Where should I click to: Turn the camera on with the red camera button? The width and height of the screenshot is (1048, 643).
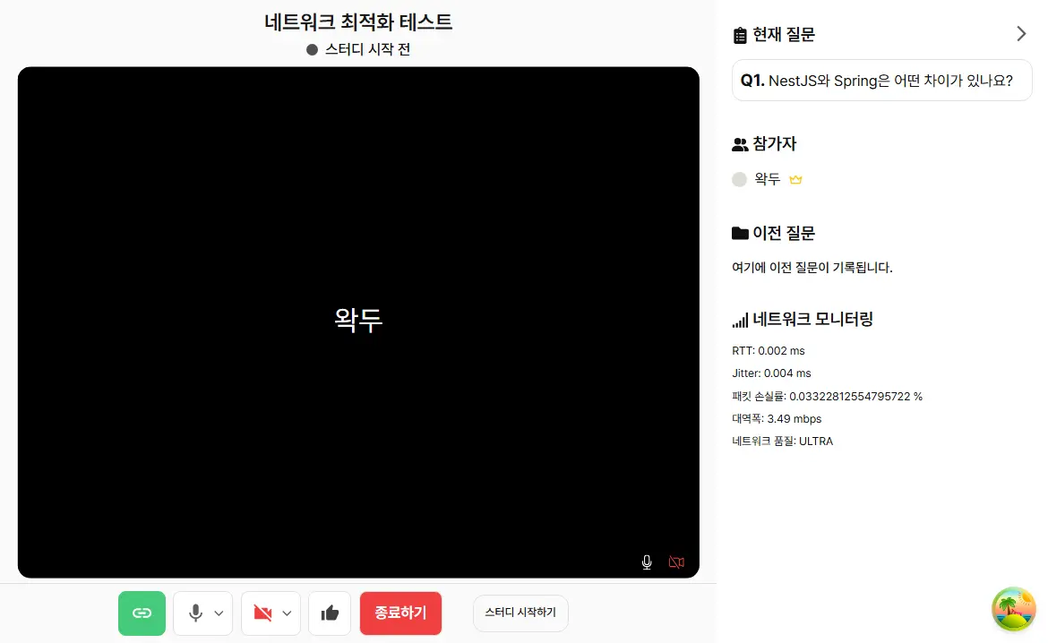pos(263,613)
